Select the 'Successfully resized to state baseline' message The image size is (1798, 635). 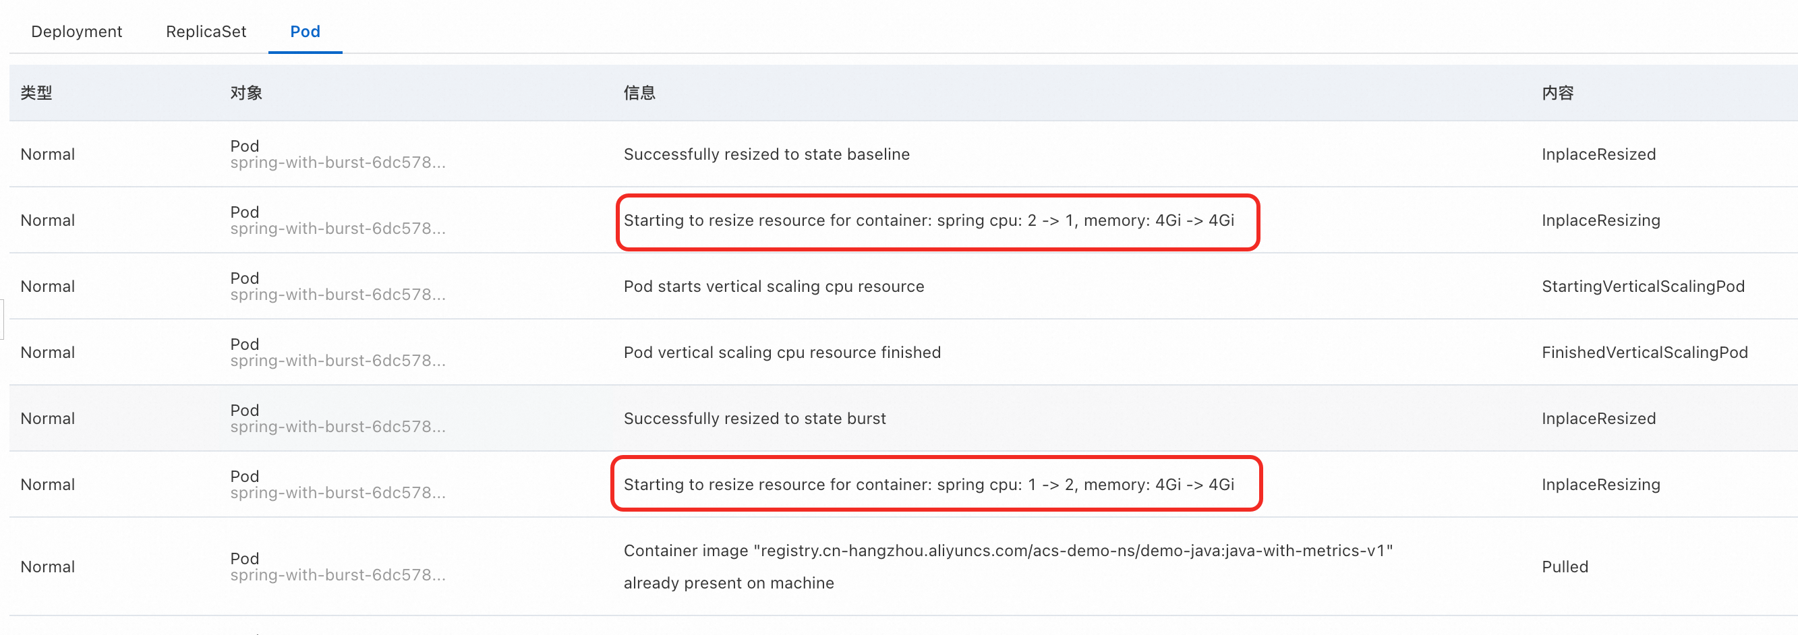pyautogui.click(x=766, y=154)
